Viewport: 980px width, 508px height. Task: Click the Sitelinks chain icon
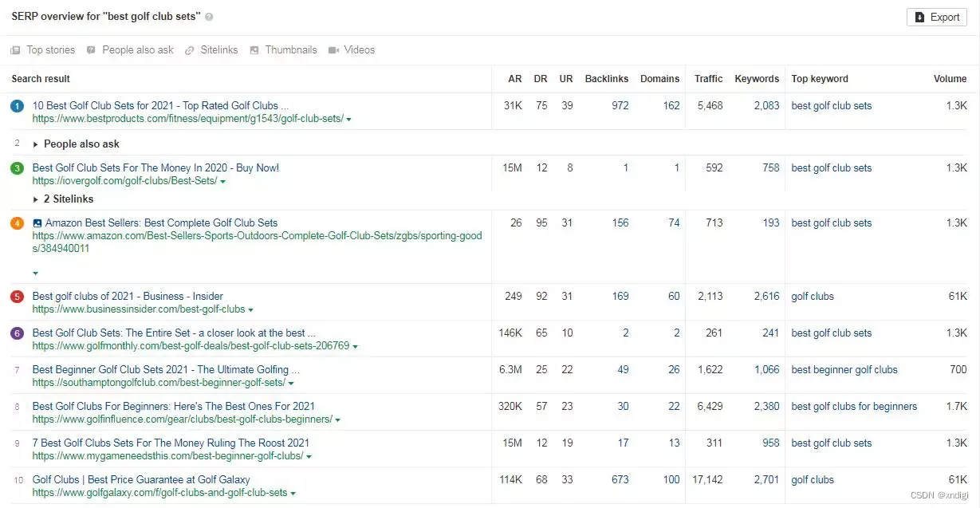[x=190, y=50]
